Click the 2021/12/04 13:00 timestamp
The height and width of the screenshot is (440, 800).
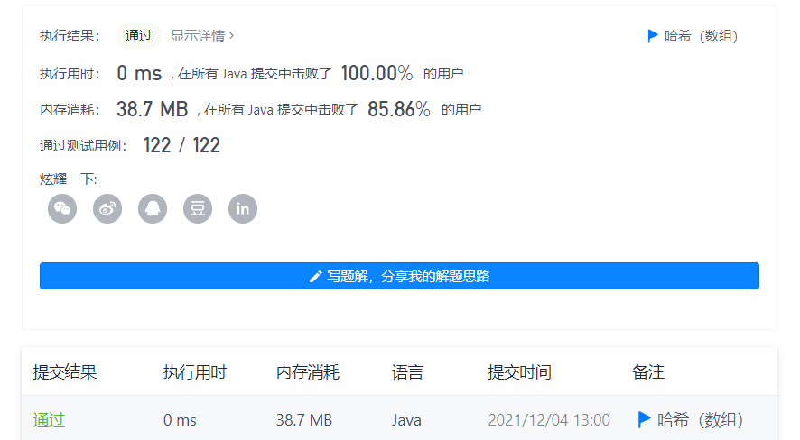(549, 420)
